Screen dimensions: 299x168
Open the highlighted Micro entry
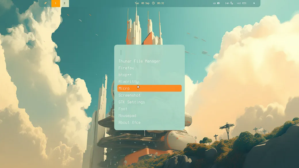click(149, 88)
